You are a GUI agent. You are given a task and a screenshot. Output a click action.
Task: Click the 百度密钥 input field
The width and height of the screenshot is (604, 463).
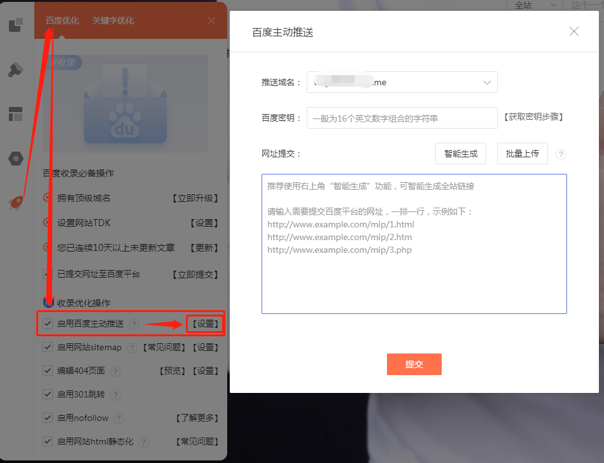[402, 118]
